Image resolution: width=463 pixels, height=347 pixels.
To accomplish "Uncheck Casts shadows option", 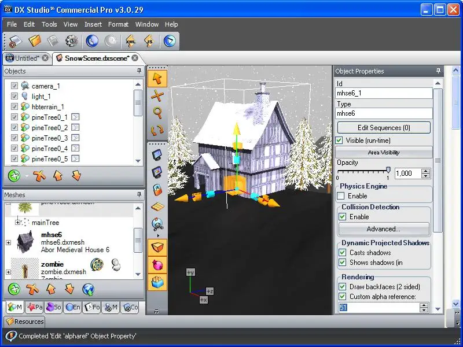I will tap(343, 253).
